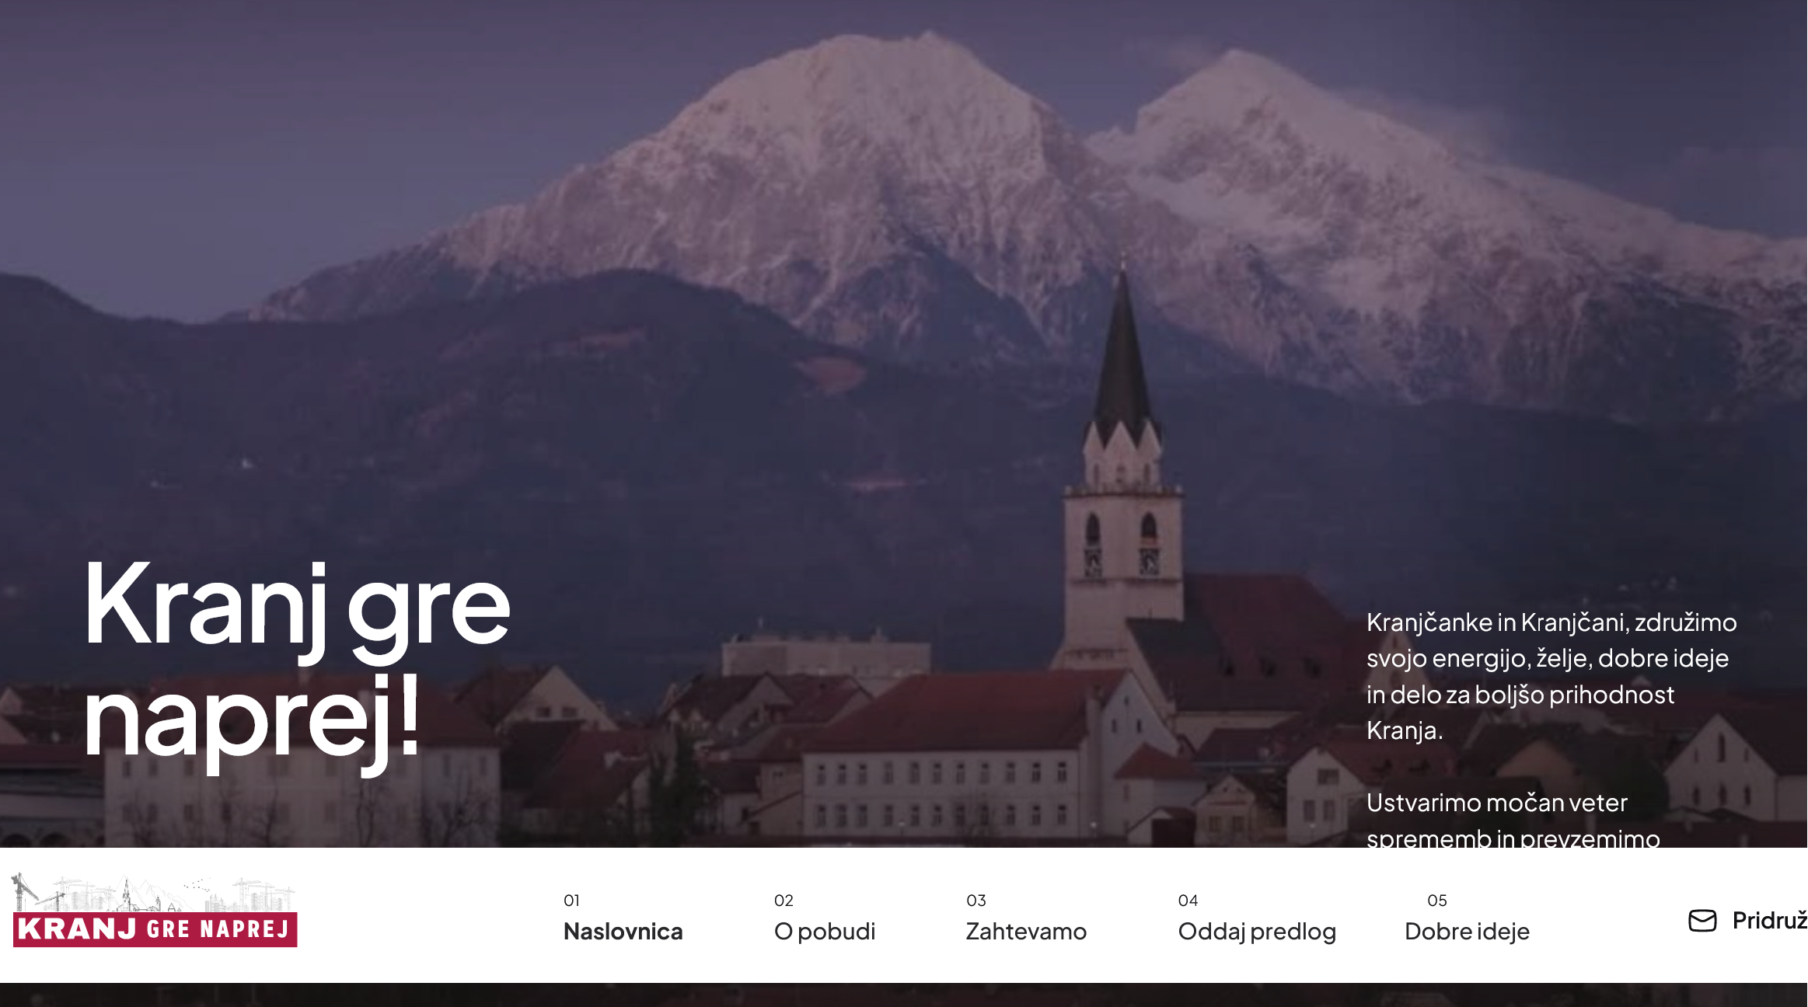This screenshot has width=1808, height=1007.
Task: Open the Naslovnica menu item
Action: [x=623, y=931]
